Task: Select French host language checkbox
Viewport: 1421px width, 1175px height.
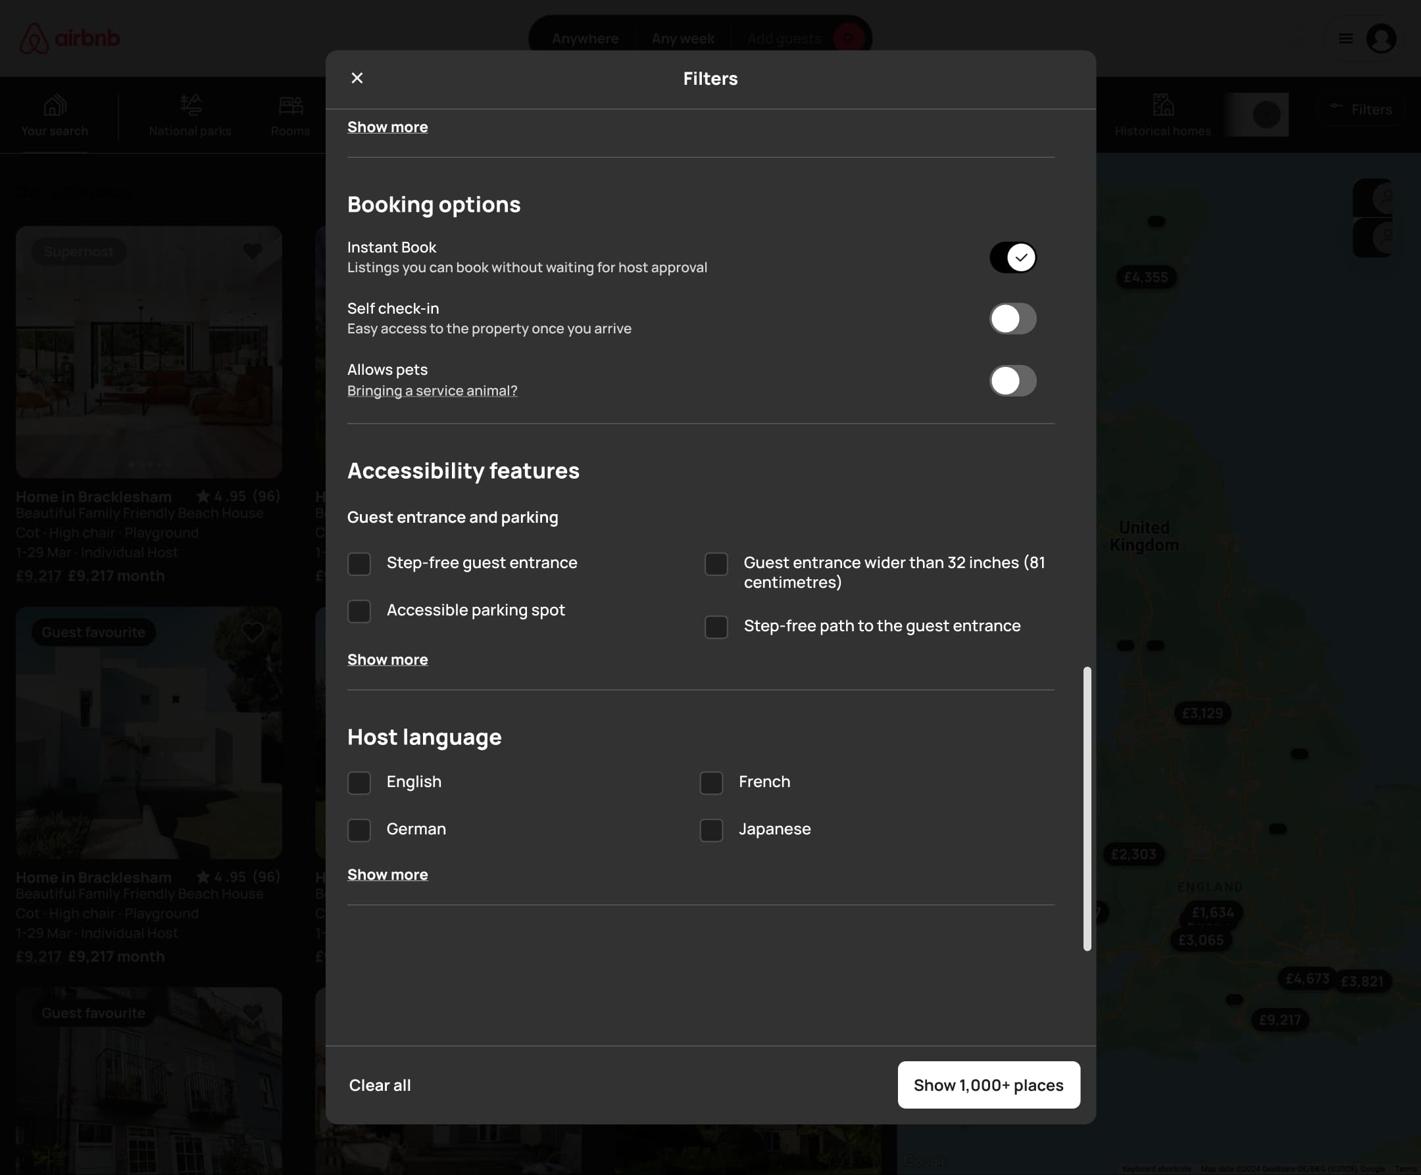Action: 711,782
